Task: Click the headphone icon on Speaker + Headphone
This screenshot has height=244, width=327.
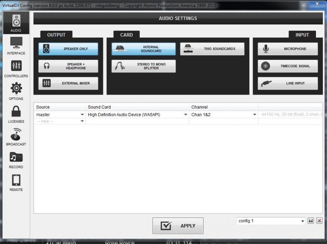Action: [47, 66]
